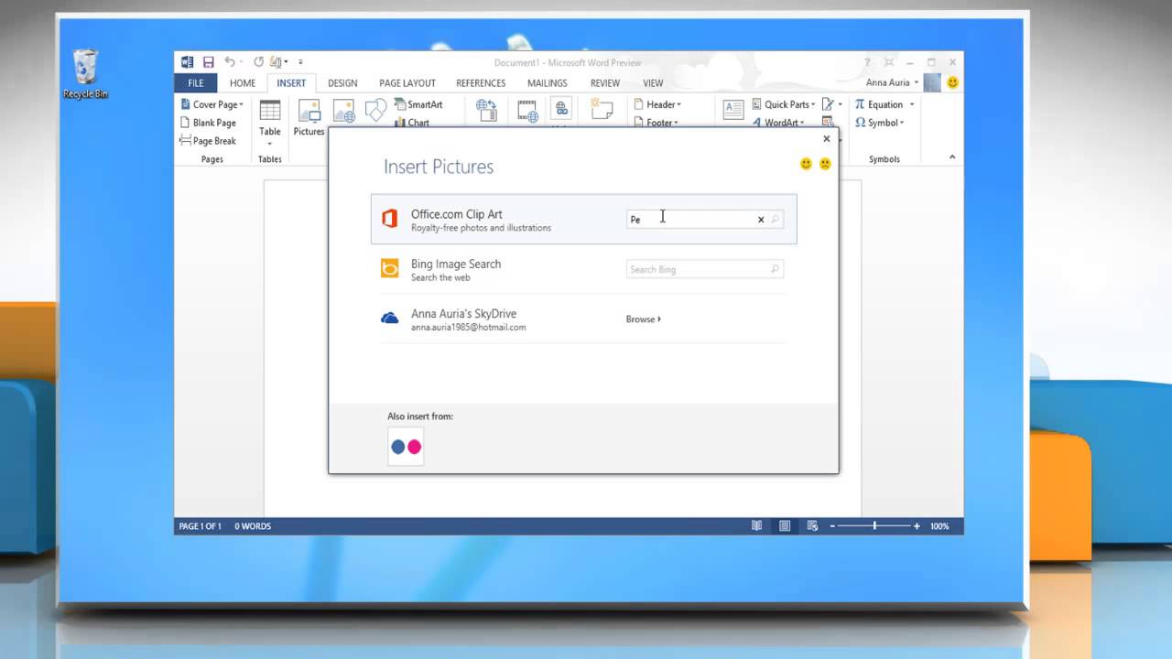Click the Word application icon in title bar

pyautogui.click(x=188, y=62)
